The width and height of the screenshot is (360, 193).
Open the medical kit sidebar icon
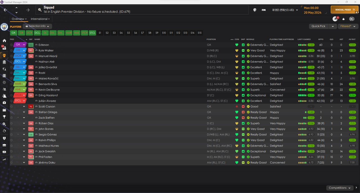click(4, 103)
